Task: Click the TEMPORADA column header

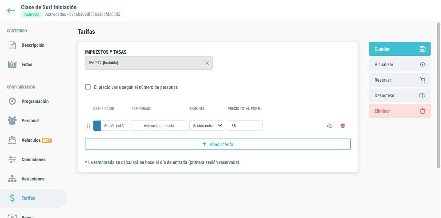Action: tap(142, 108)
